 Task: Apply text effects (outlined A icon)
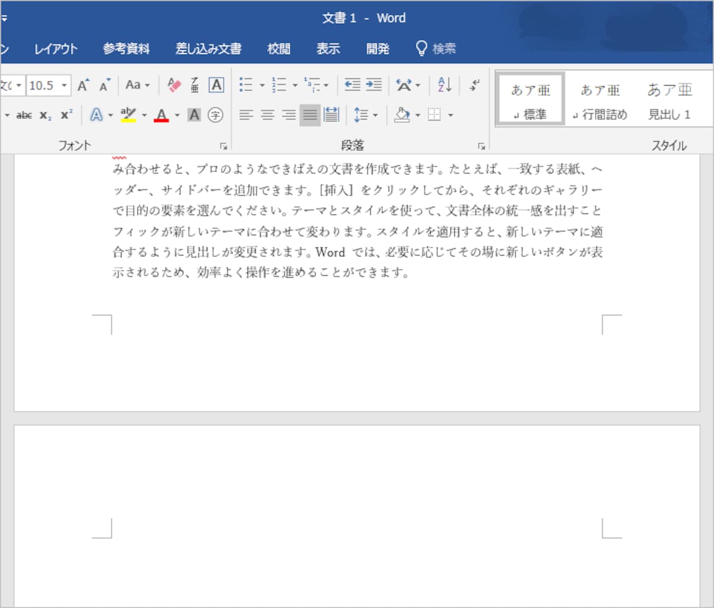[96, 115]
